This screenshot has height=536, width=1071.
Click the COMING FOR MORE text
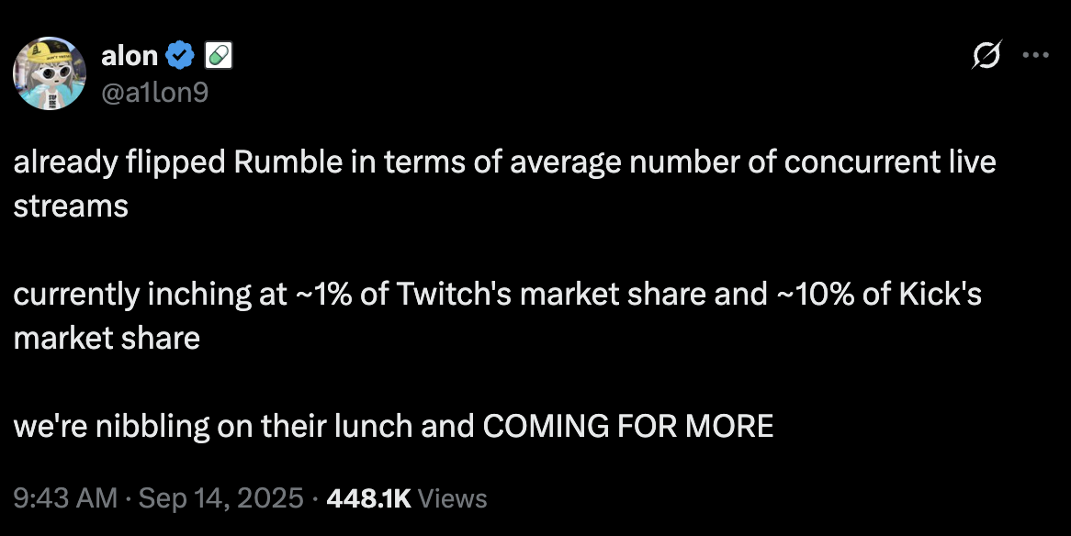pos(628,426)
